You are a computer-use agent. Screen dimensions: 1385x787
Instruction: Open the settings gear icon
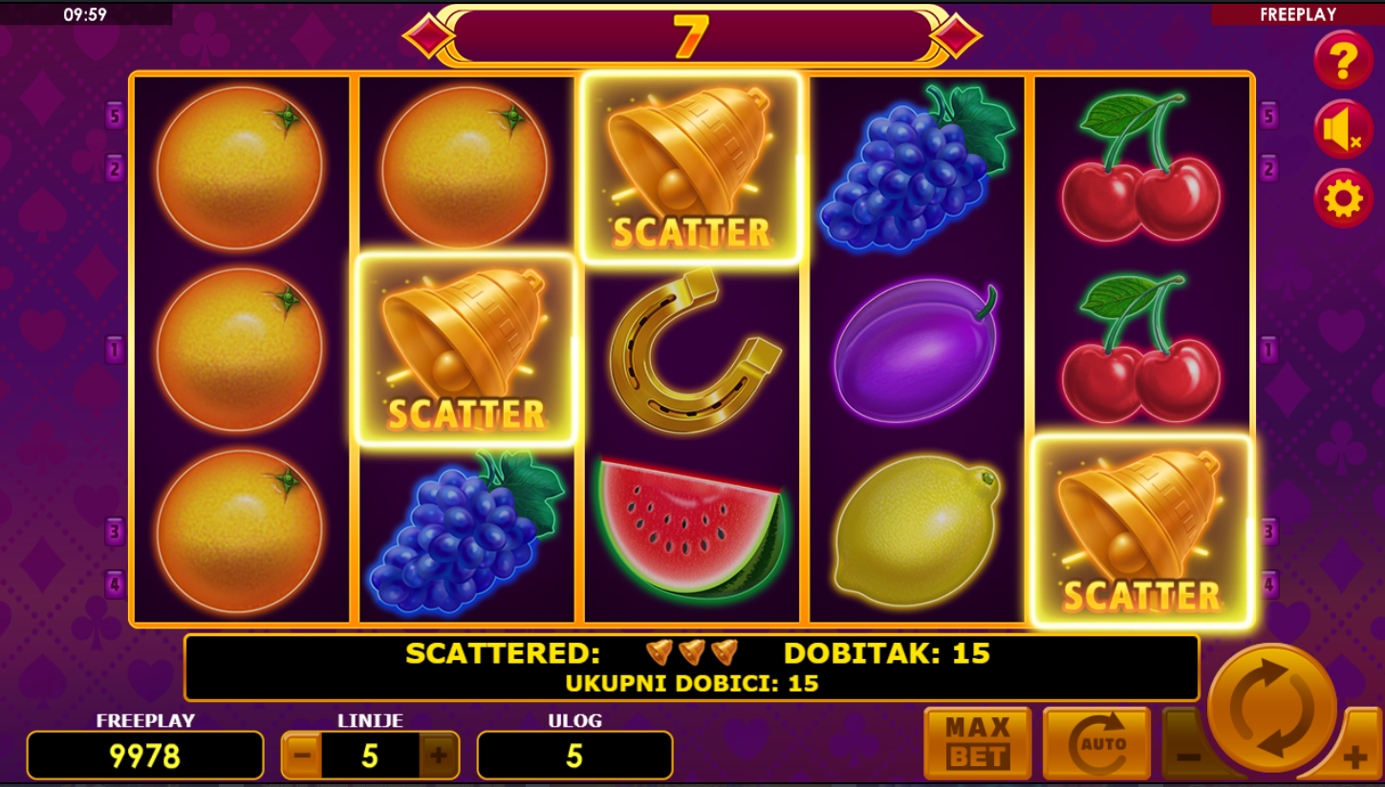tap(1343, 200)
